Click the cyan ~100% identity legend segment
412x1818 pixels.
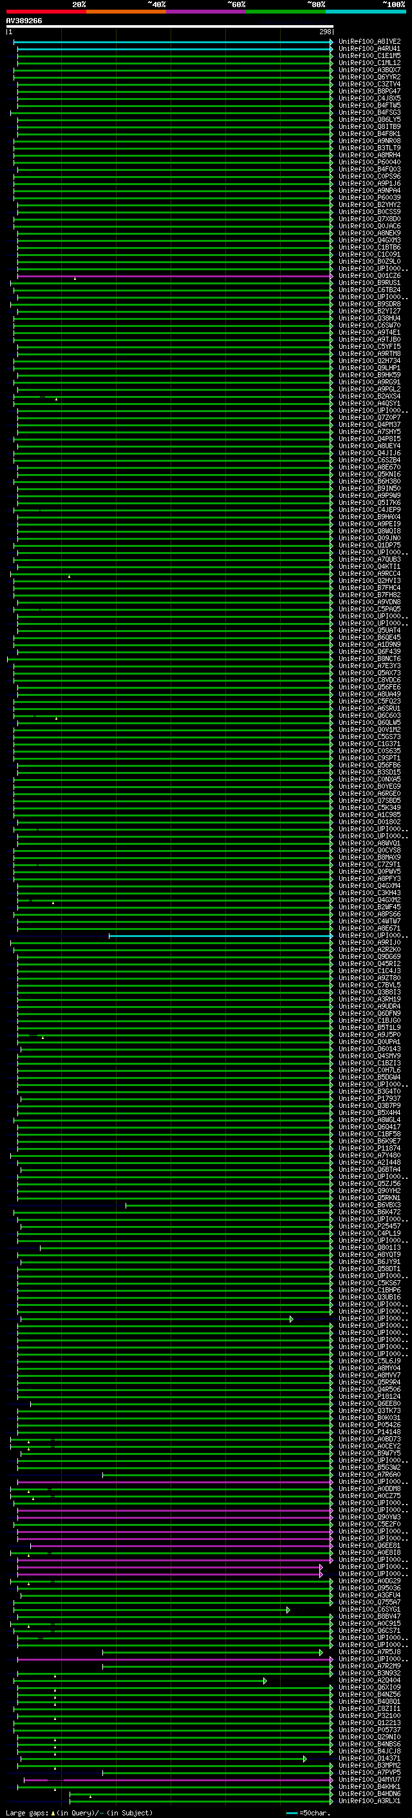(x=366, y=12)
